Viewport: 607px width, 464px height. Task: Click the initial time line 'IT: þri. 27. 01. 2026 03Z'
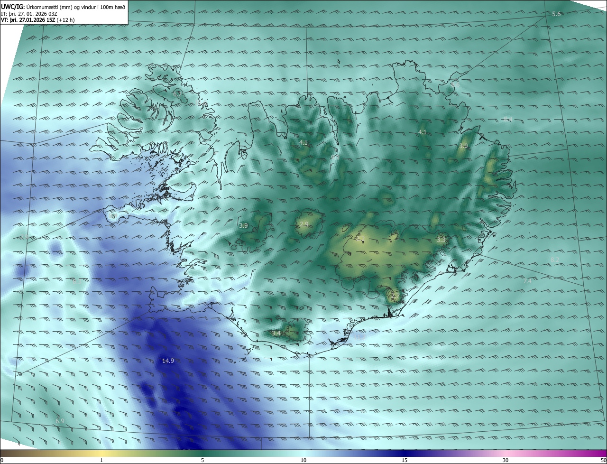point(29,13)
